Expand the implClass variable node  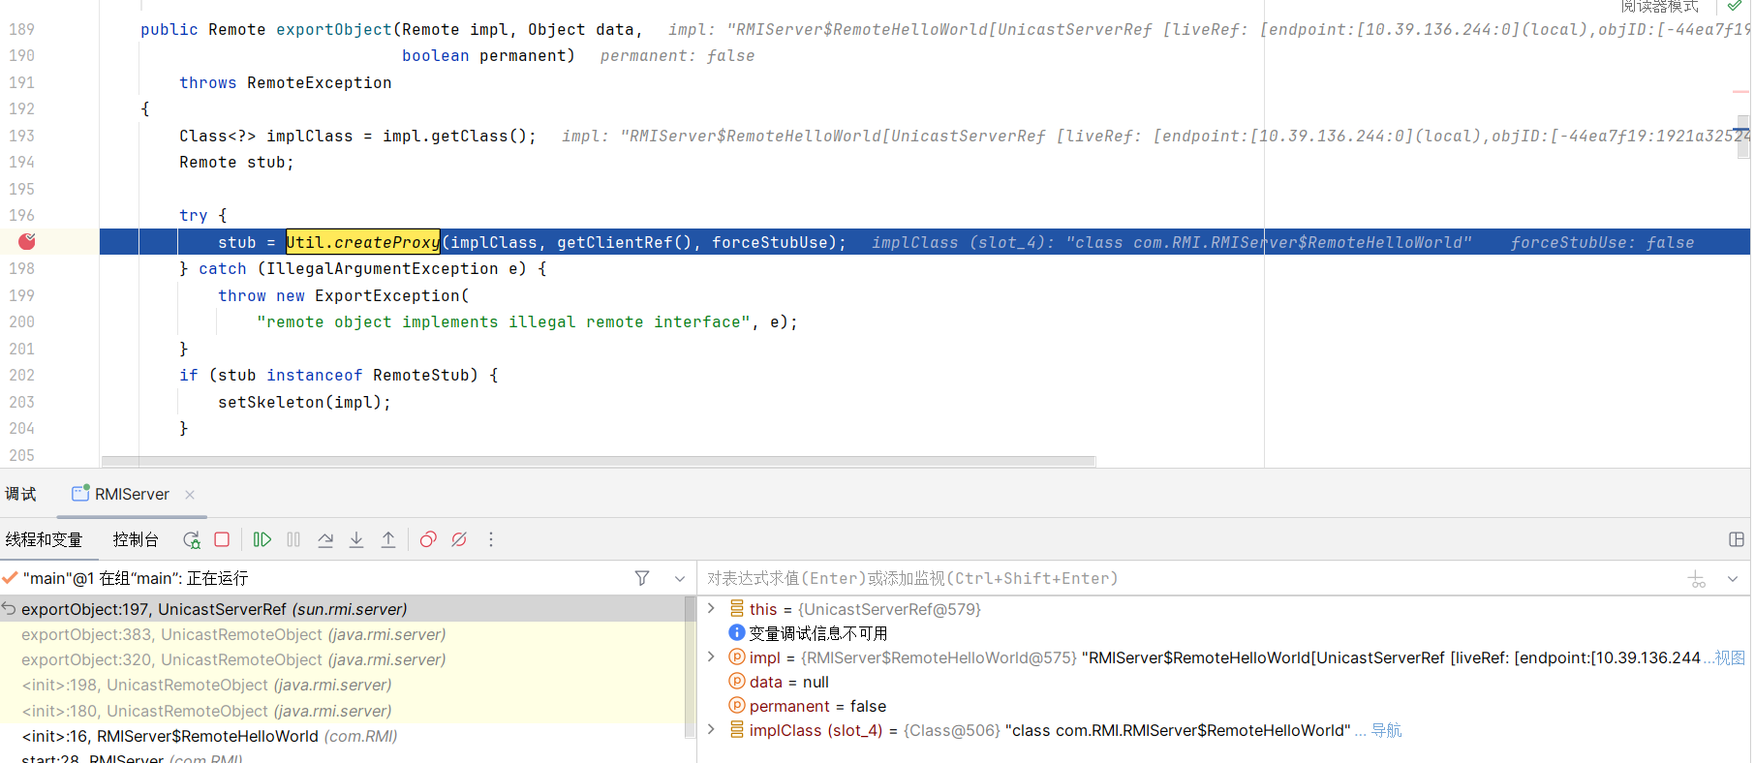pyautogui.click(x=711, y=729)
